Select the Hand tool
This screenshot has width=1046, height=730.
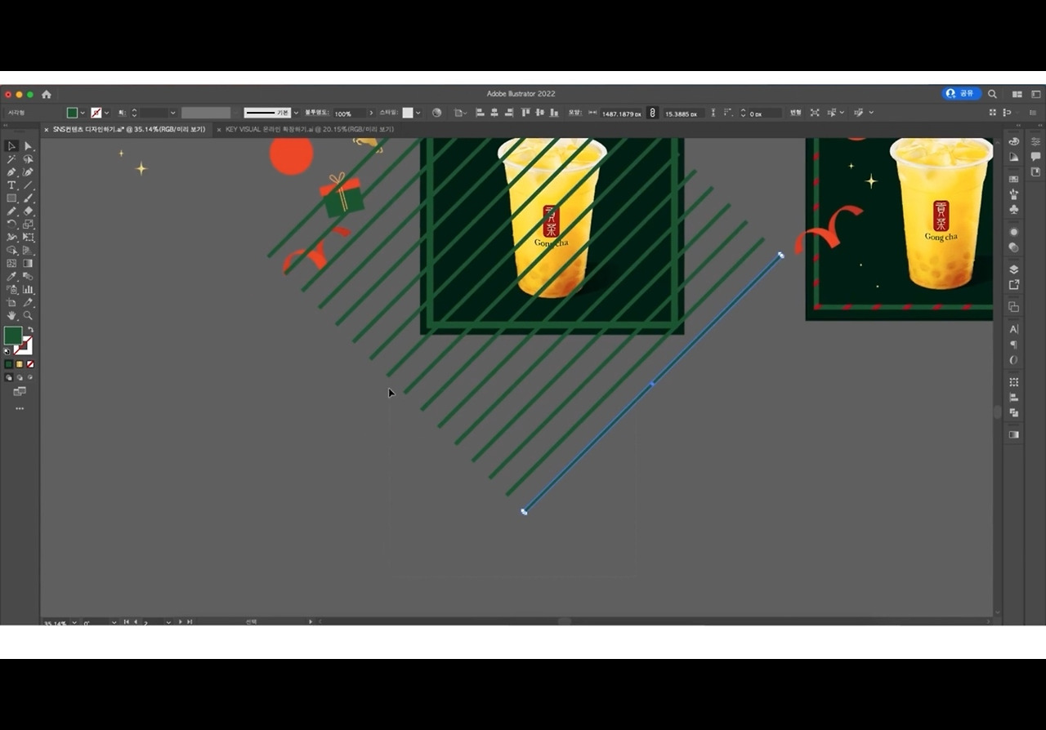click(11, 316)
